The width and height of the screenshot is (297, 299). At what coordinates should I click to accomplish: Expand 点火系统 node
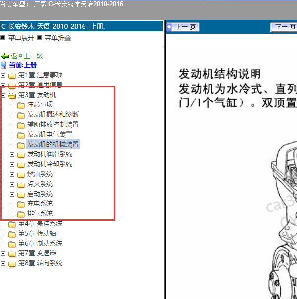(12, 184)
